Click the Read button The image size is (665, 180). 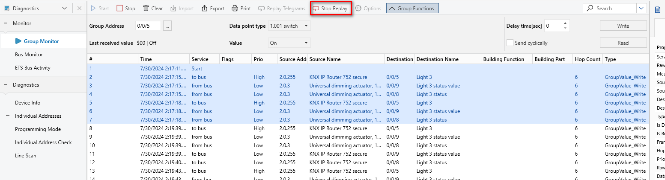(623, 43)
